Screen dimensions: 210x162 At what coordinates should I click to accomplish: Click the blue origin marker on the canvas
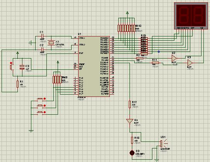(159, 52)
